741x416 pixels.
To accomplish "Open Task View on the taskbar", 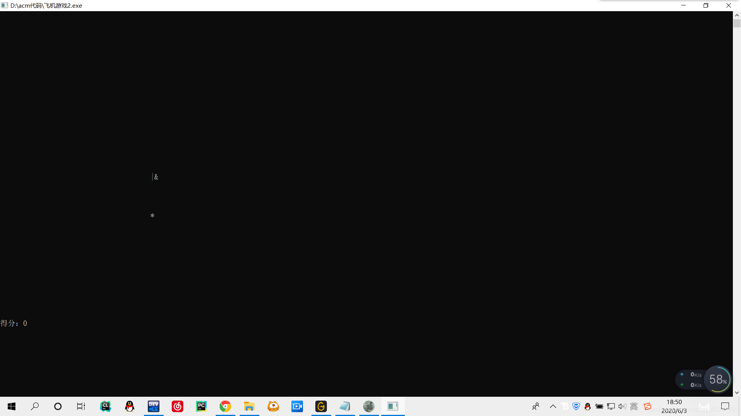I will (81, 406).
